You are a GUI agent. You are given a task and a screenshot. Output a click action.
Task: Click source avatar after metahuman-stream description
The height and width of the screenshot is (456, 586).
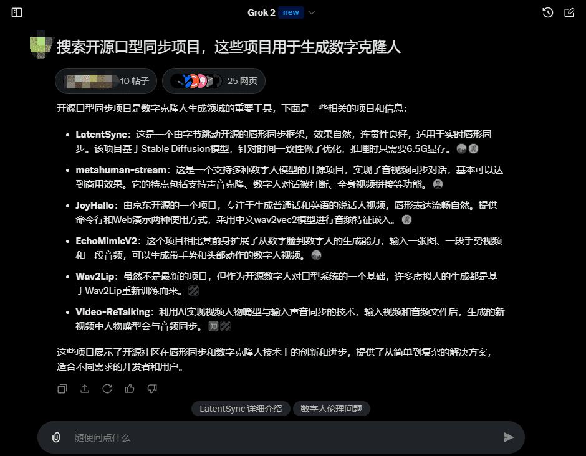[x=438, y=184]
